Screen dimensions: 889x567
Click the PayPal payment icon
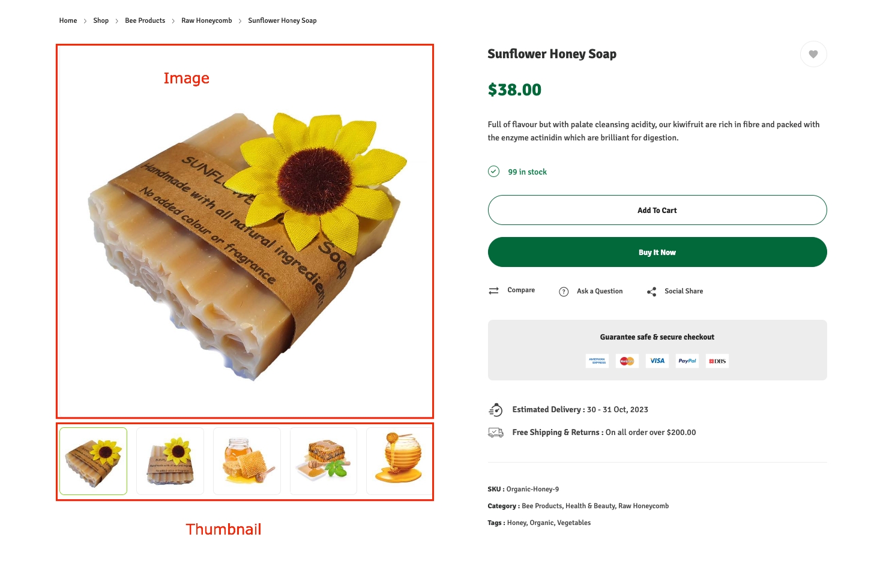pos(687,361)
